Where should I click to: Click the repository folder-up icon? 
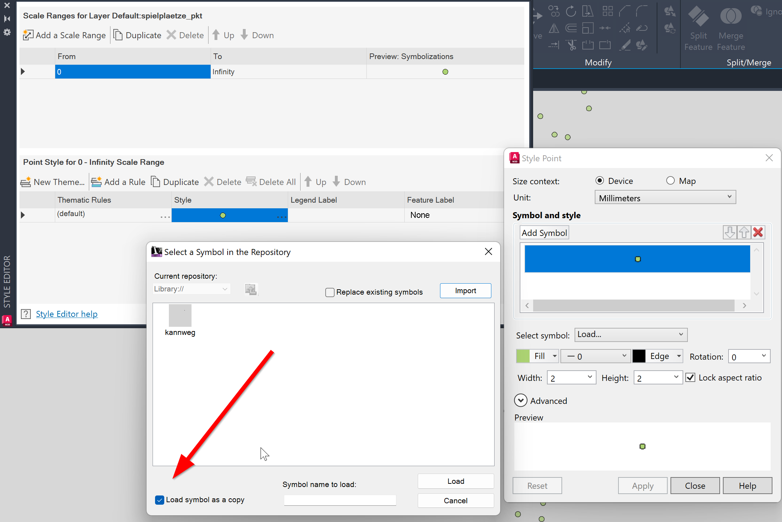251,289
